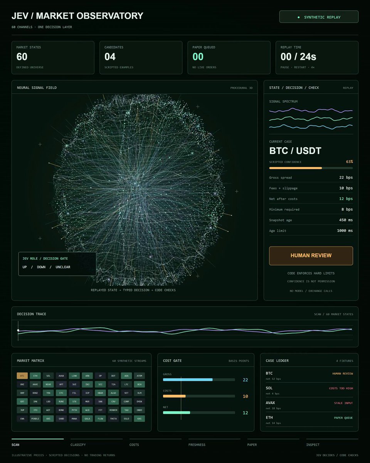Click the Human Review button
Viewport: 370px width, 463px height.
pyautogui.click(x=311, y=255)
